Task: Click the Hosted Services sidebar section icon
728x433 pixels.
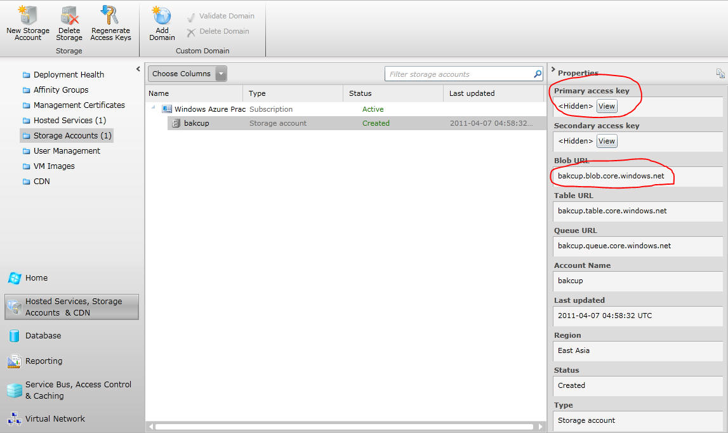Action: [x=15, y=307]
